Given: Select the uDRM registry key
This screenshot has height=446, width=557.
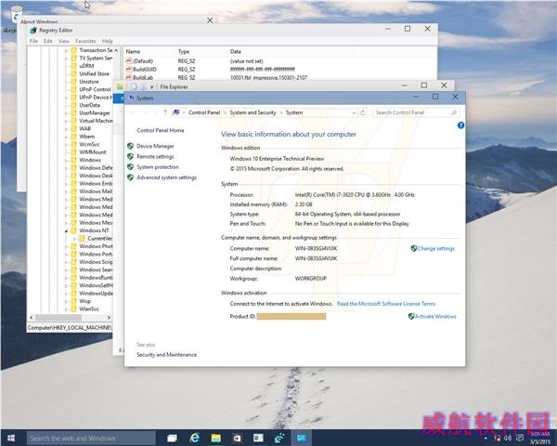Looking at the screenshot, I should (x=86, y=66).
